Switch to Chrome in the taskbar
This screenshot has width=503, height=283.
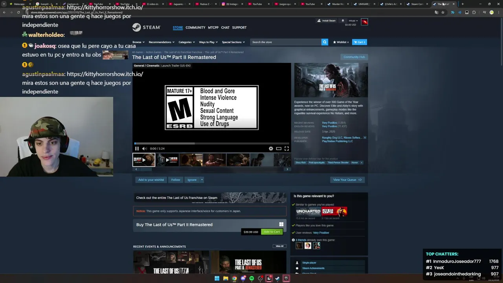tap(234, 278)
